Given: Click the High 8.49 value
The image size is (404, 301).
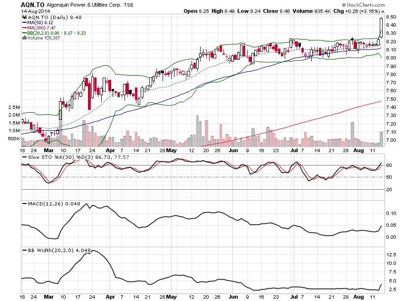Looking at the screenshot, I should [x=223, y=11].
